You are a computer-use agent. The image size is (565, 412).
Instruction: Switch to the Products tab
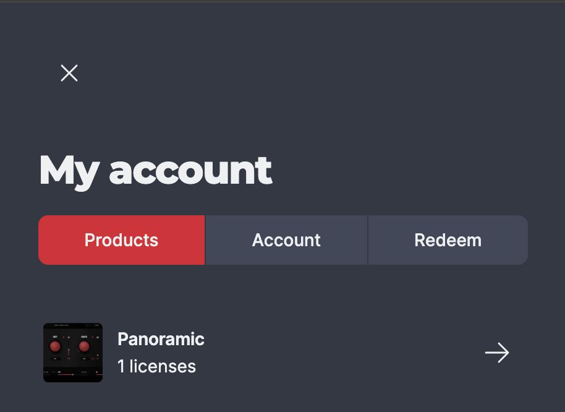[121, 240]
